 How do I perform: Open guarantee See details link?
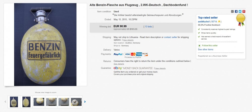(160, 68)
